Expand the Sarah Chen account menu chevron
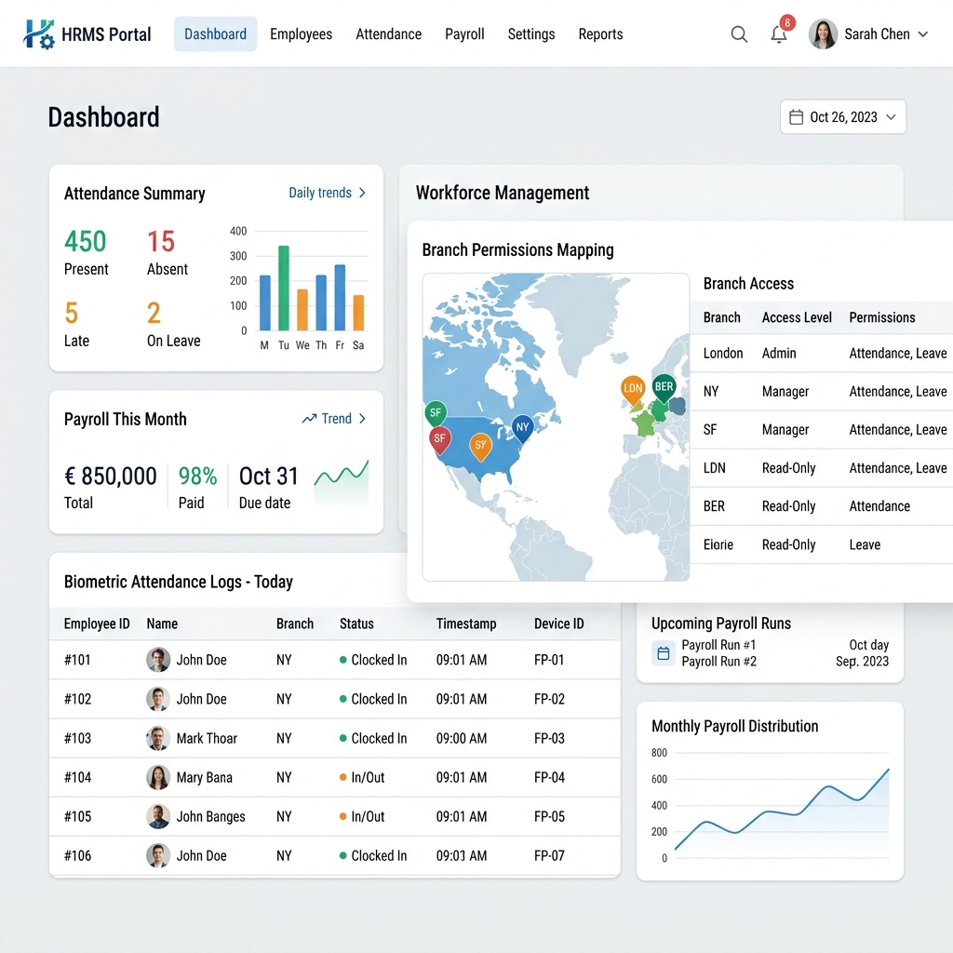This screenshot has height=953, width=953. click(x=922, y=34)
